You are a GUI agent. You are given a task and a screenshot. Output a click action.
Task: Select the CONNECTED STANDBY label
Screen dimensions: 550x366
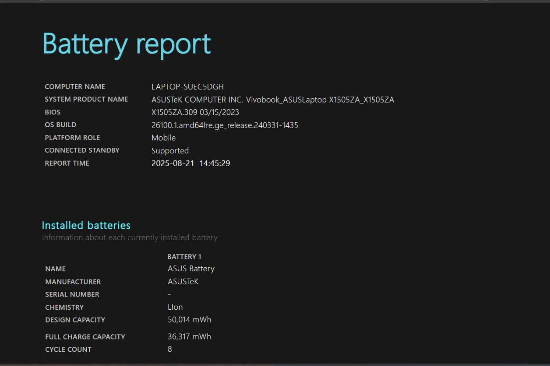click(x=82, y=151)
